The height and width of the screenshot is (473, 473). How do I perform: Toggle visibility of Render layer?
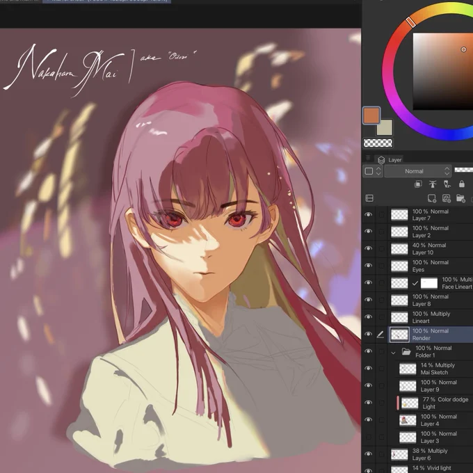tap(369, 335)
